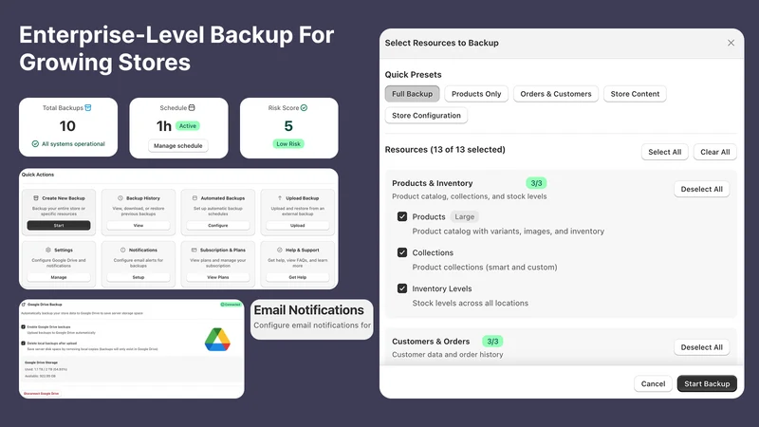Toggle Enable Google Drive backups checkbox

pyautogui.click(x=23, y=326)
